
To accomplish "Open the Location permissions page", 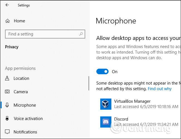I will click(21, 78).
